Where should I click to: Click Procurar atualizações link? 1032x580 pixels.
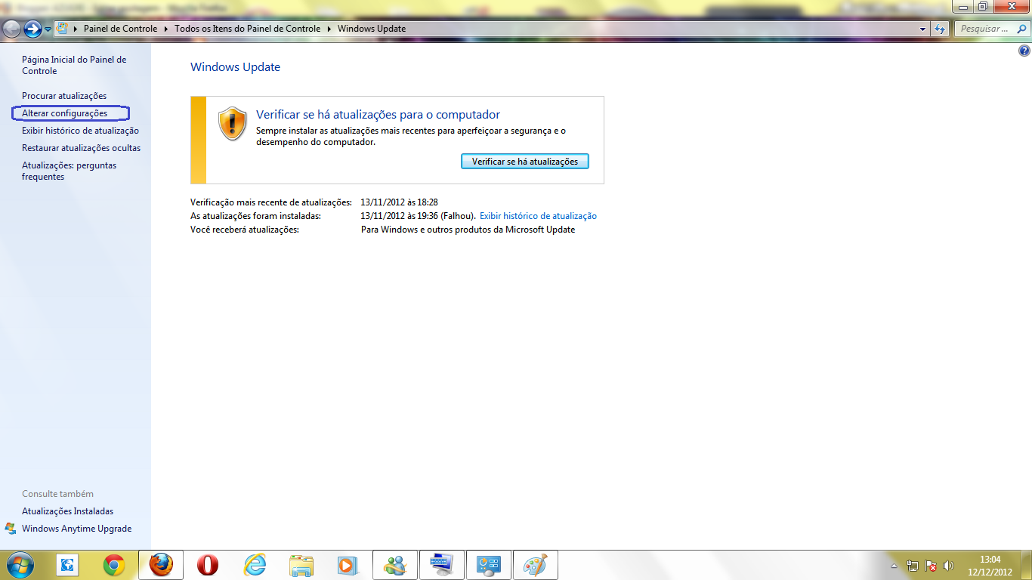[64, 96]
